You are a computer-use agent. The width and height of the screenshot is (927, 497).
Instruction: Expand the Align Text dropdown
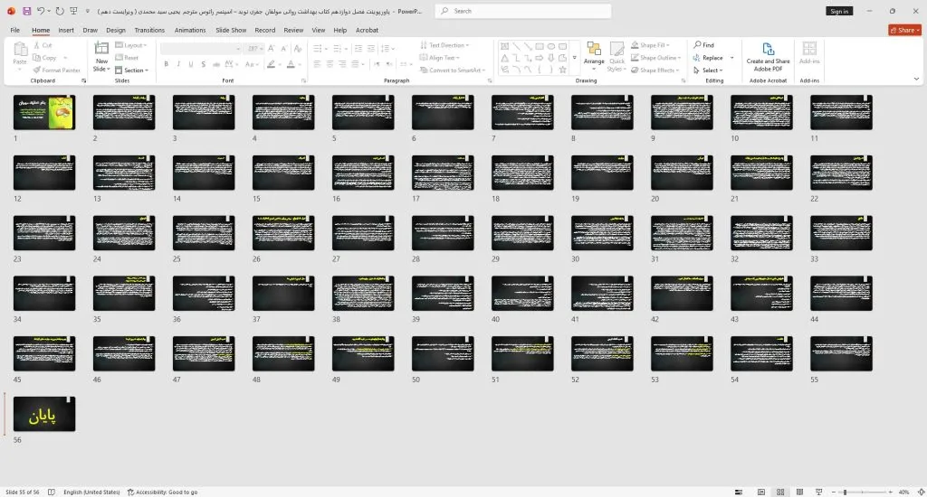click(x=439, y=57)
